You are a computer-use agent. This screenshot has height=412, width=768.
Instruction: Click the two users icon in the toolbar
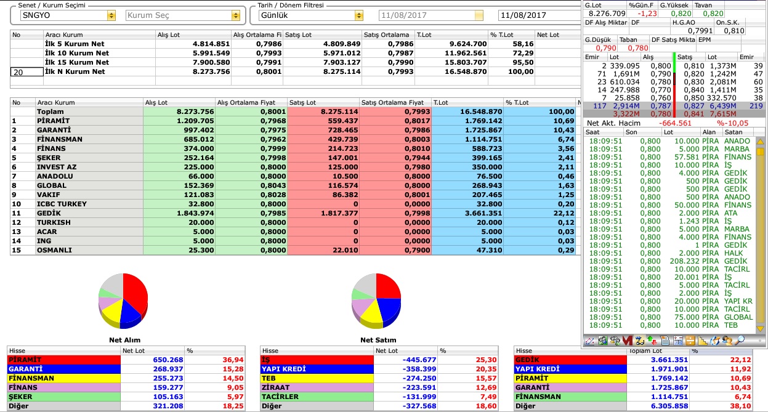point(727,340)
